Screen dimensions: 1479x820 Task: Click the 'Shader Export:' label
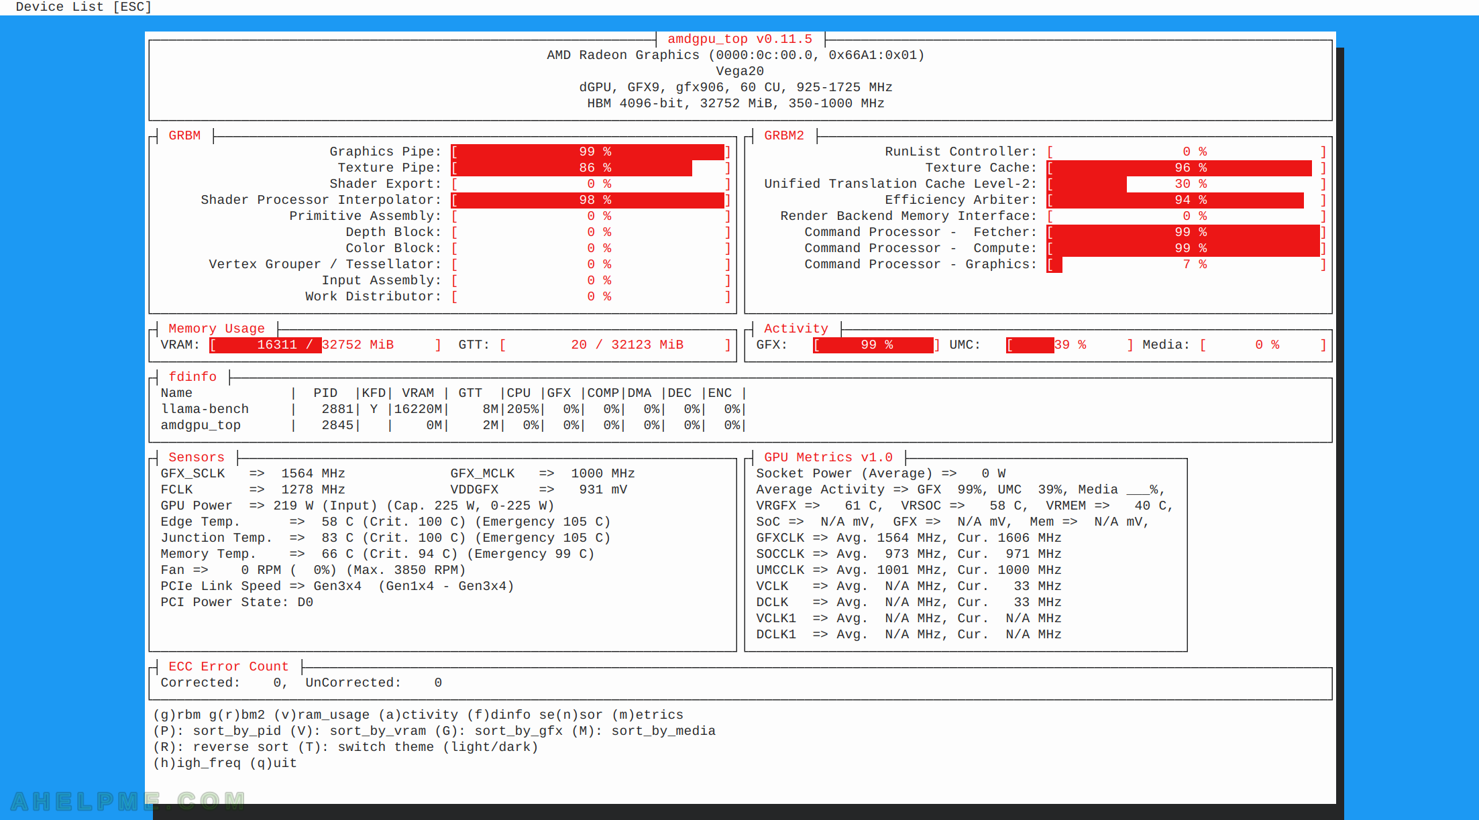(x=386, y=184)
